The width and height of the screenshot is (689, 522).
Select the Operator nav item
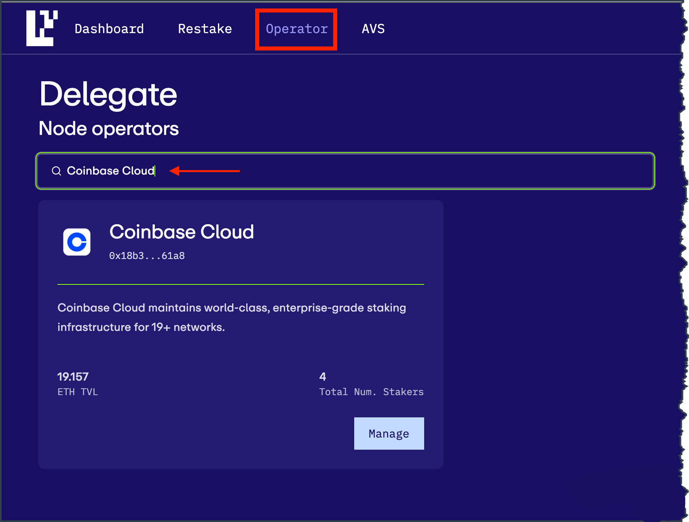(x=297, y=29)
